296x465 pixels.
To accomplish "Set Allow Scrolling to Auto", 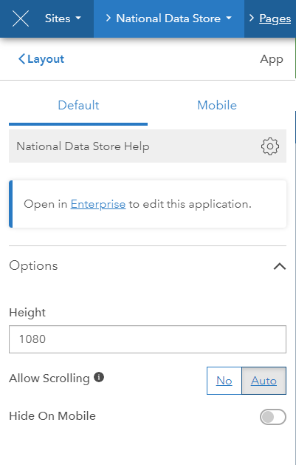I will pyautogui.click(x=264, y=381).
